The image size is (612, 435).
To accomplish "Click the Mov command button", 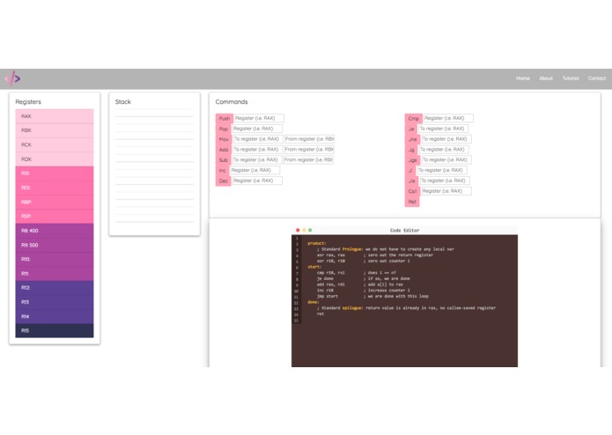I will 224,139.
